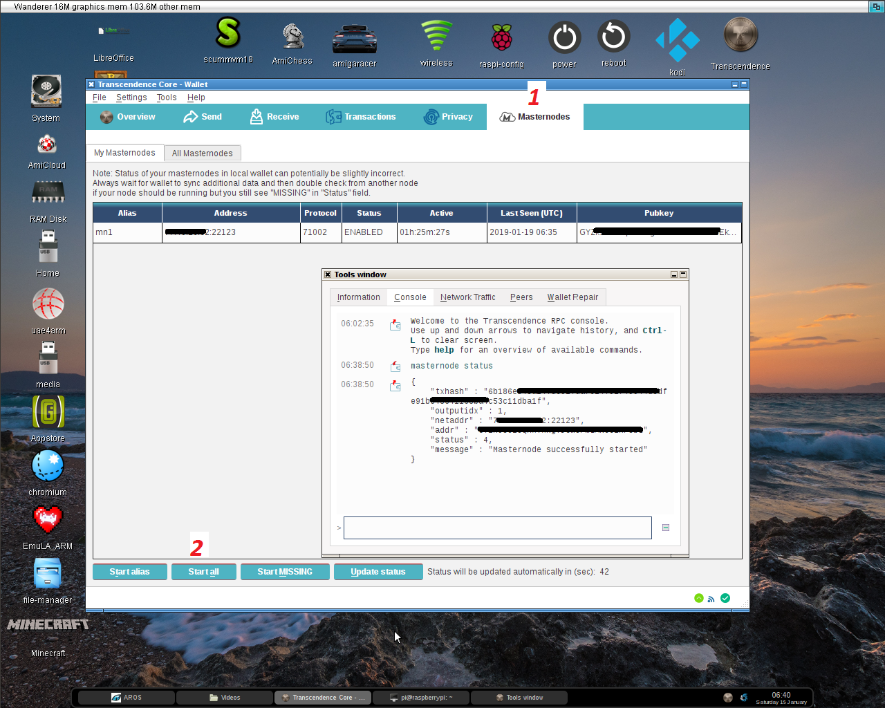Screen dimensions: 885x708
Task: Switch to the All Masternodes tab
Action: click(203, 153)
